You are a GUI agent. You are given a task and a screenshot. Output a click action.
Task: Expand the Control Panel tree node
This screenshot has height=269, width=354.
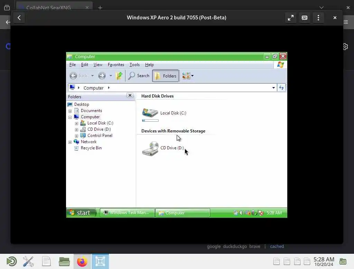pos(76,136)
